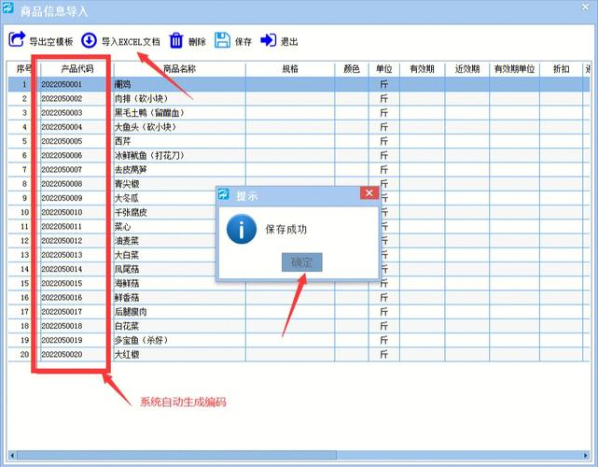Select the 油麦菜 name cell
598x467 pixels.
pyautogui.click(x=165, y=241)
